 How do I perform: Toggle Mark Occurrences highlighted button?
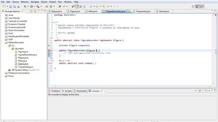77,6
